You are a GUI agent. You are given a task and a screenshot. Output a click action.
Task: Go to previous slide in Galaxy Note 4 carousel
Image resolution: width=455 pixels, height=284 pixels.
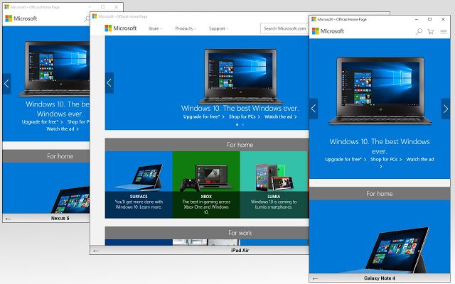[x=314, y=109]
